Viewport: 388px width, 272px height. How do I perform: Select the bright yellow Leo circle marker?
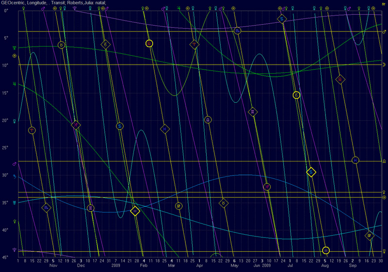[x=149, y=43]
